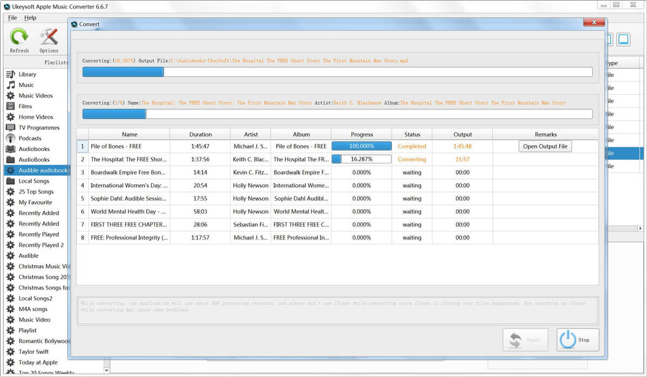Click the Taylor Swift gear icon
The height and width of the screenshot is (377, 647).
pos(10,352)
